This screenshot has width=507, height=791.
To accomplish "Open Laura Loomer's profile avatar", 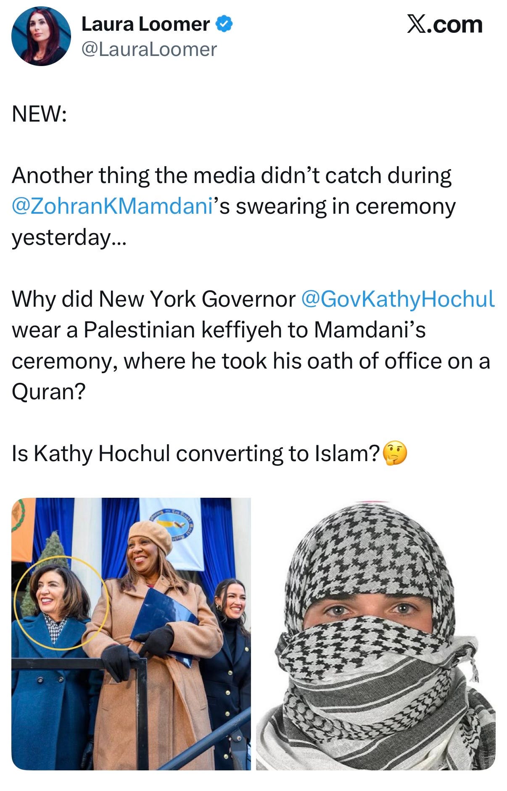I will 41,36.
